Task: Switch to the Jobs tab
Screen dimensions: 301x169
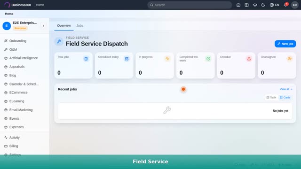Action: click(x=80, y=26)
